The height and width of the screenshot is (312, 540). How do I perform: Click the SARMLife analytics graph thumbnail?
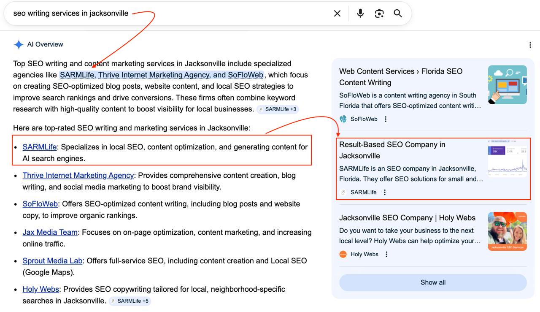[508, 158]
